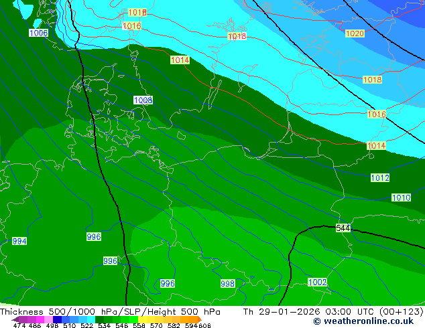
Task: Click the forecast date 'Th 29-01-2026 03:00 UTC'
Action: pyautogui.click(x=308, y=312)
